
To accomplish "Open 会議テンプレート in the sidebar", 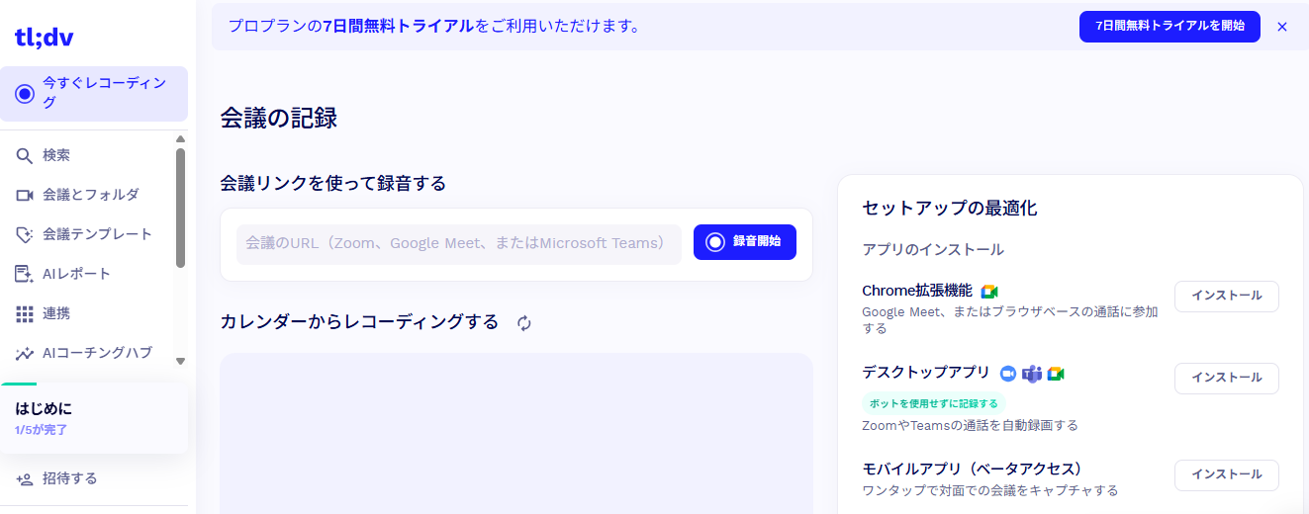I will [86, 234].
